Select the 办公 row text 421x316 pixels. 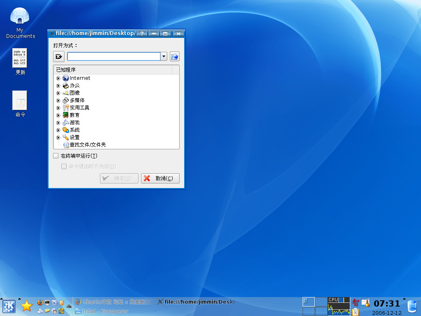(75, 86)
